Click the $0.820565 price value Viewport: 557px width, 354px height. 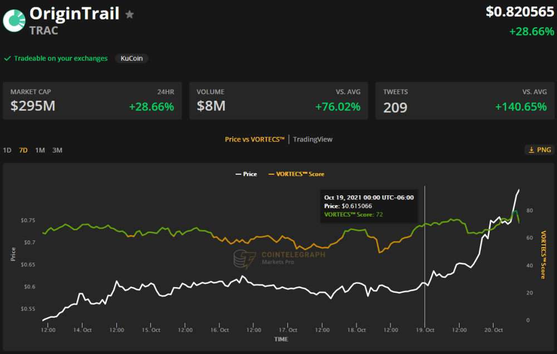point(520,12)
